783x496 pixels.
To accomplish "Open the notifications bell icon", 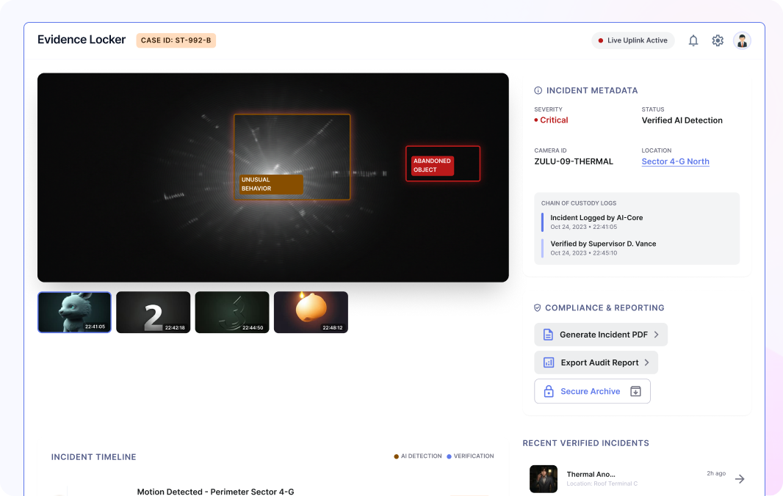I will click(x=693, y=40).
